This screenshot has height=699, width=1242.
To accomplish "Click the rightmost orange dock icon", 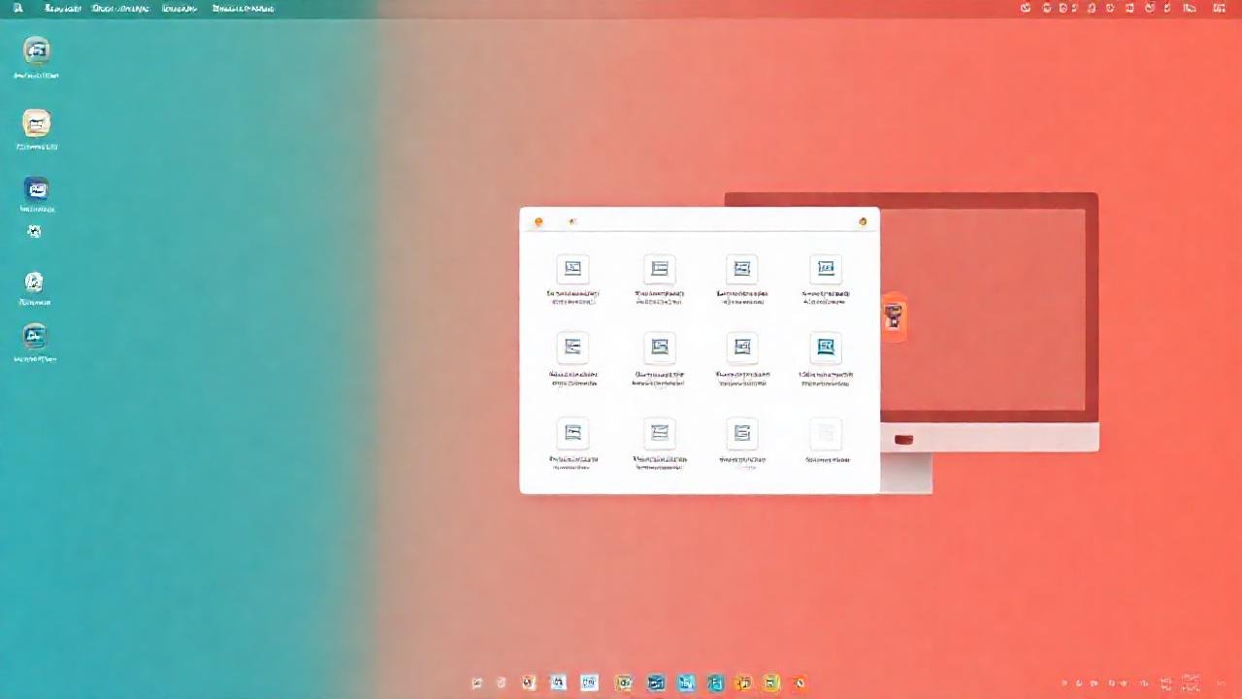I will click(x=799, y=682).
